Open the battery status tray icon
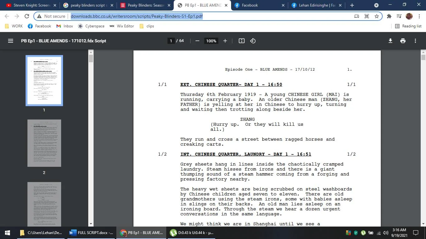 point(371,233)
